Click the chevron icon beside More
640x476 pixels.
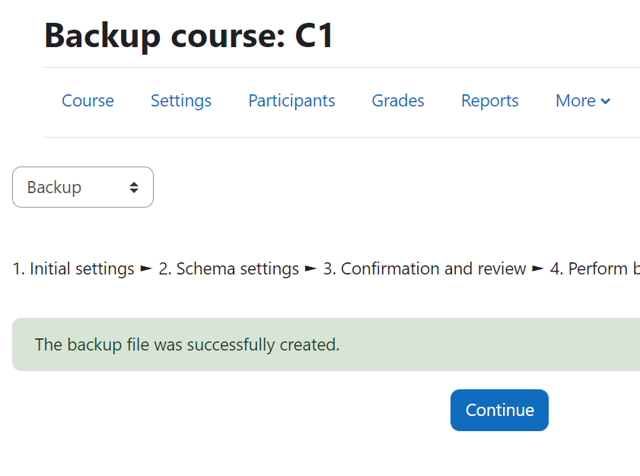pos(606,101)
